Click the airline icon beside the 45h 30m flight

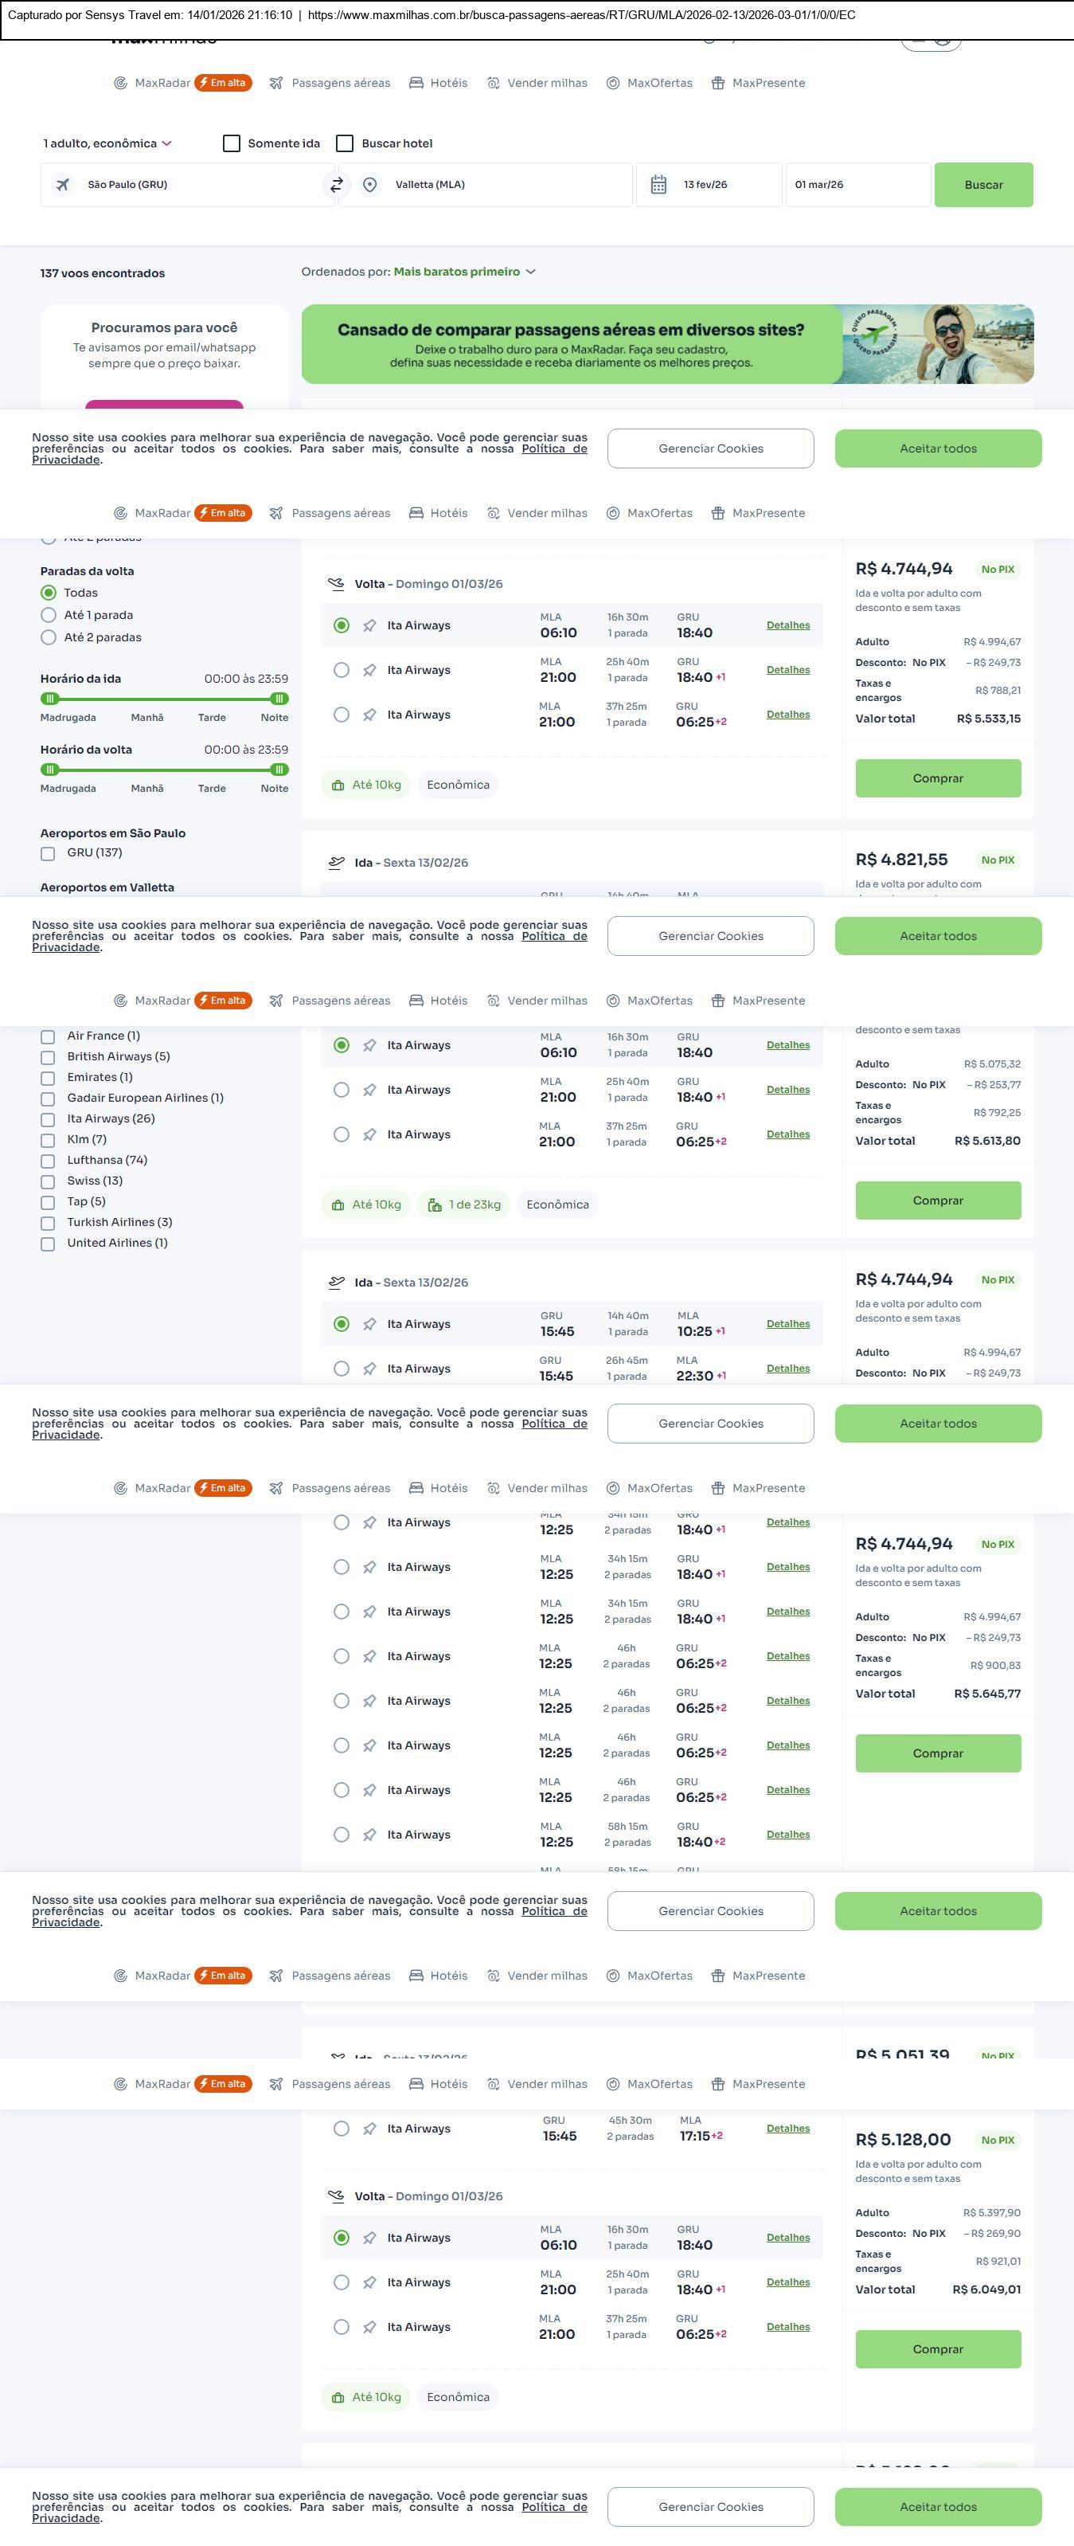click(x=369, y=2128)
